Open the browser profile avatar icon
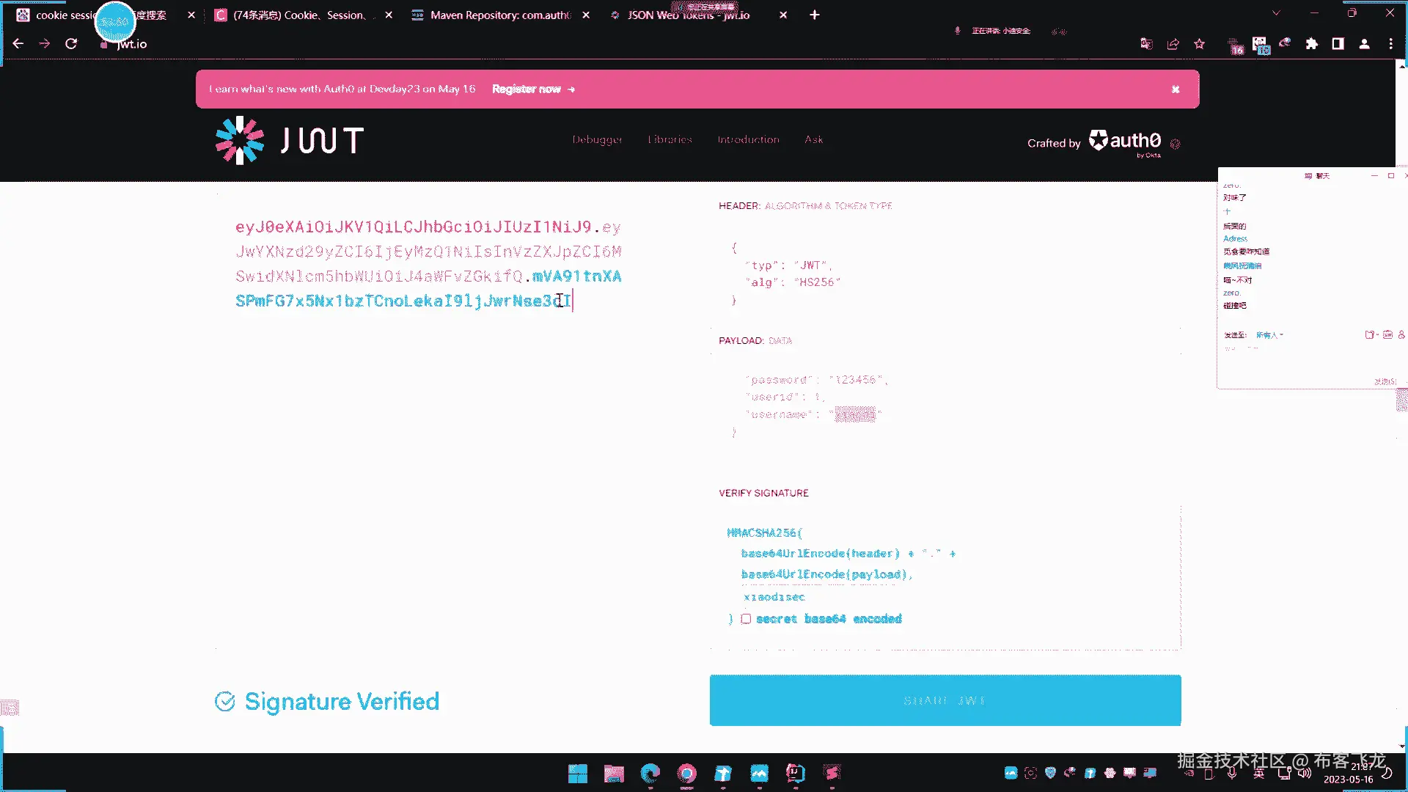Screen dimensions: 1408x792 click(x=1364, y=44)
